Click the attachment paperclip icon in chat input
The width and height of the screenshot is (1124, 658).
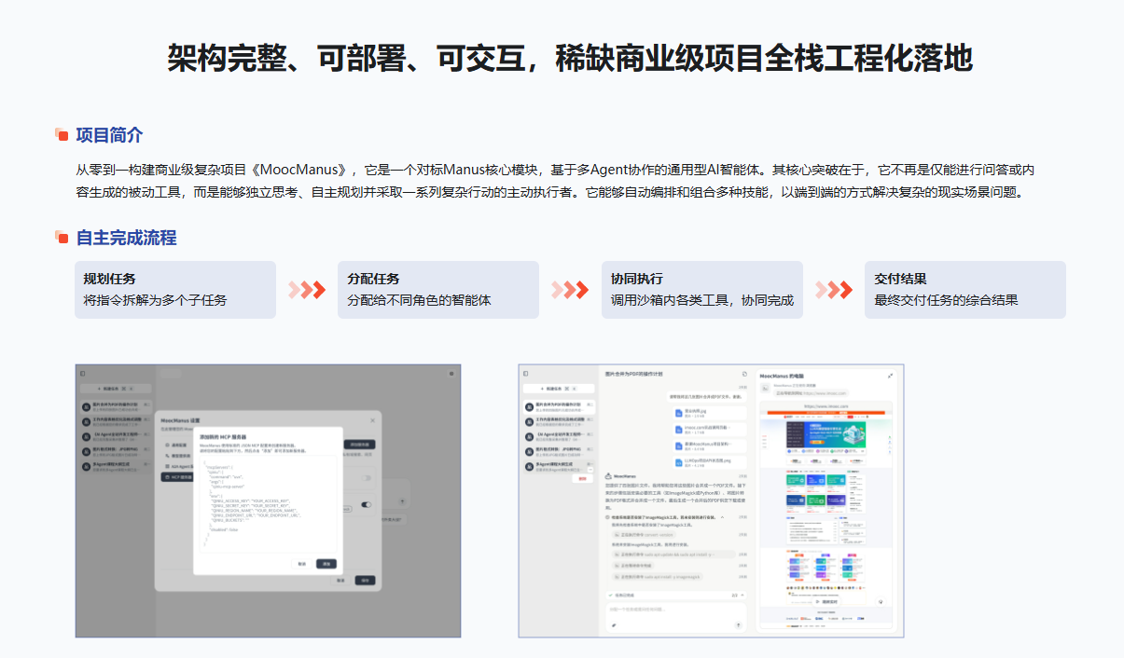tap(613, 625)
